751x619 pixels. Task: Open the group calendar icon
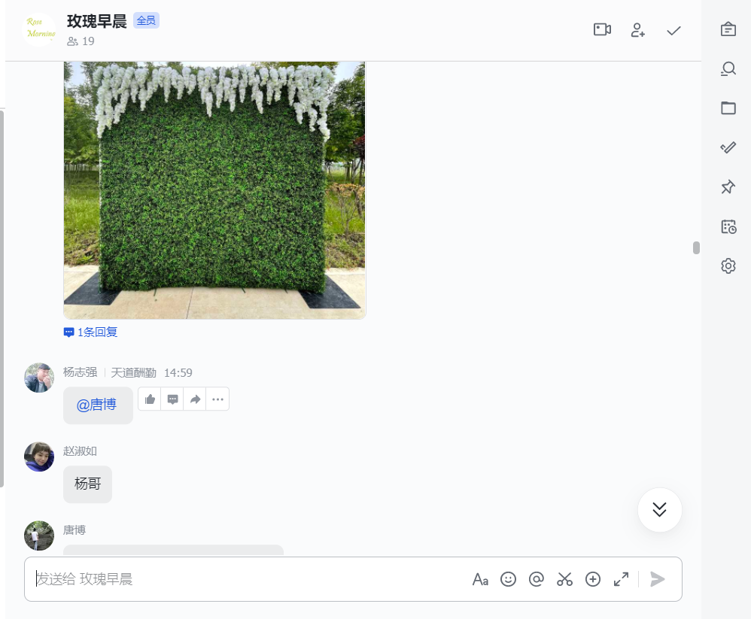728,226
